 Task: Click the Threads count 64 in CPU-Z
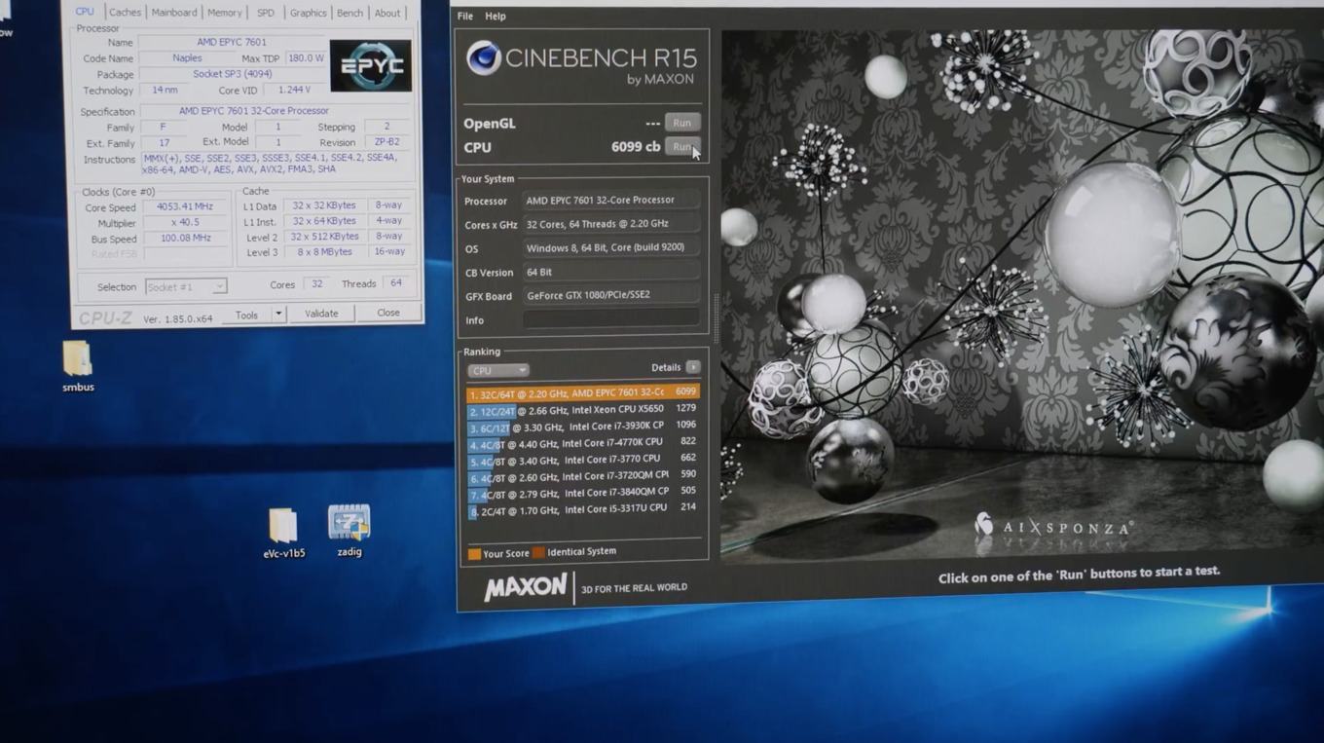coord(395,283)
